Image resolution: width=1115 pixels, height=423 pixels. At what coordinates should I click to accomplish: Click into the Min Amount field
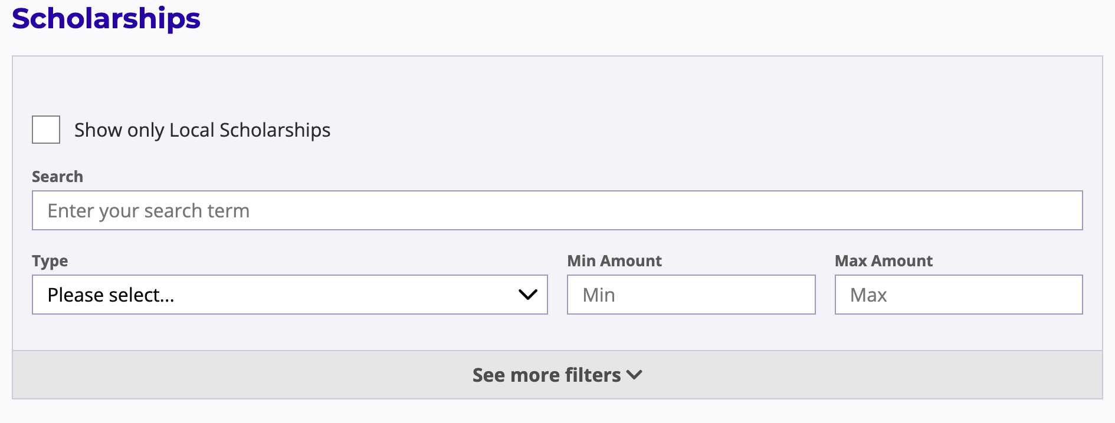[691, 295]
